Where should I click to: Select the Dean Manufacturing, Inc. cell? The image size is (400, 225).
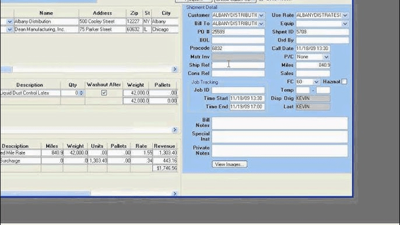click(x=46, y=30)
